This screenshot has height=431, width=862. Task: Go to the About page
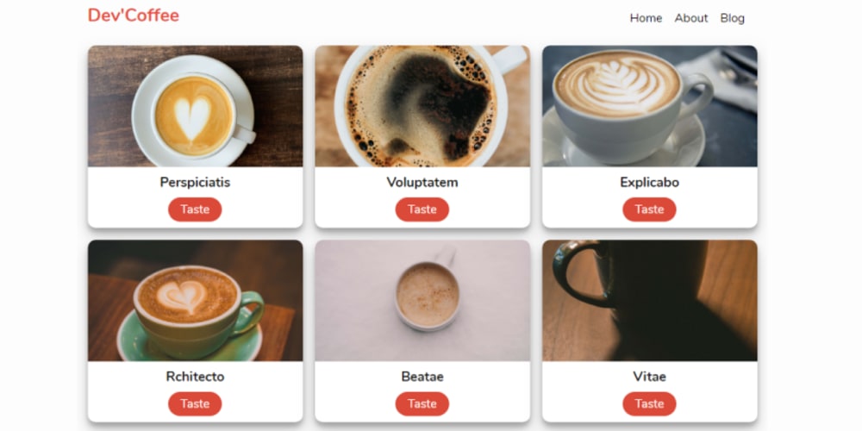[x=691, y=18]
